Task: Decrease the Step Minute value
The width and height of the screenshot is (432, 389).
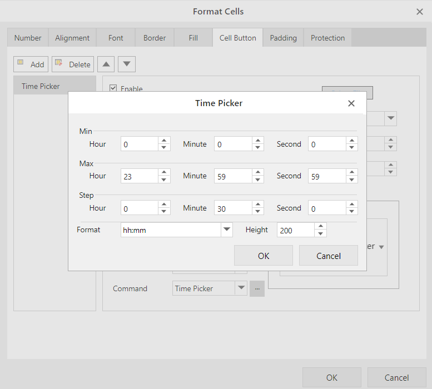Action: (258, 212)
